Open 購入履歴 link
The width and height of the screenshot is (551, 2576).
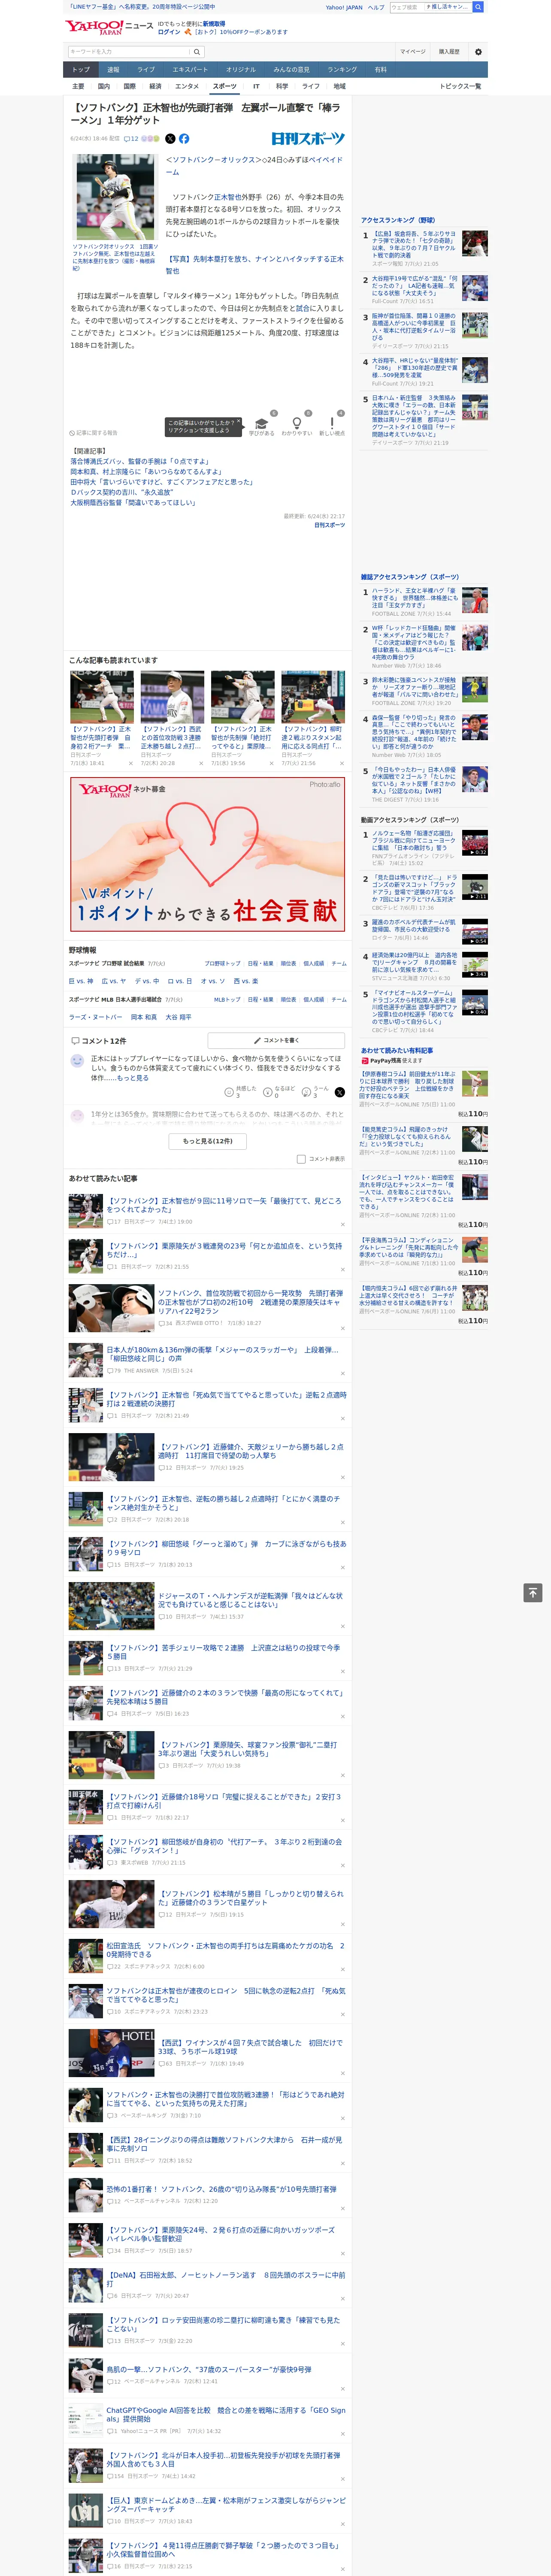(449, 52)
